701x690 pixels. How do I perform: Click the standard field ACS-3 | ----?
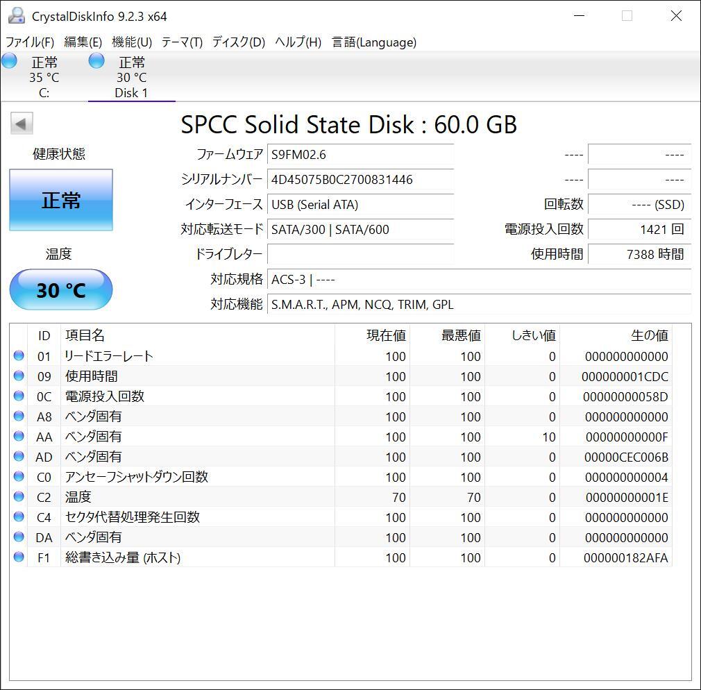tap(480, 280)
